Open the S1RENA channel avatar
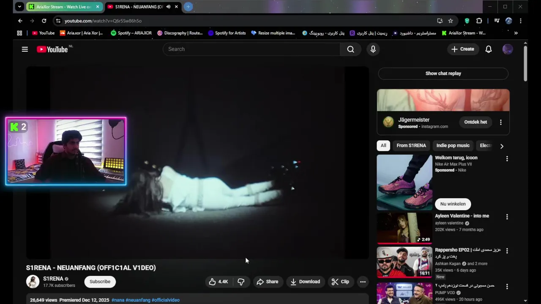 (x=33, y=282)
